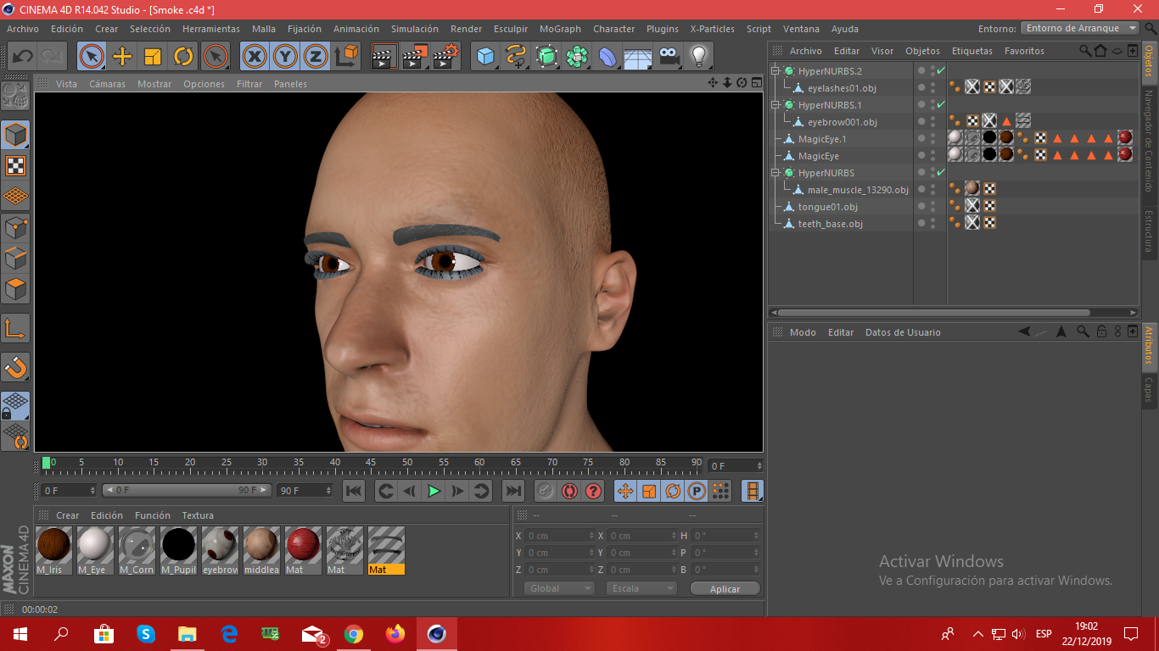Viewport: 1159px width, 651px height.
Task: Click the Undo arrow icon
Action: coord(22,57)
